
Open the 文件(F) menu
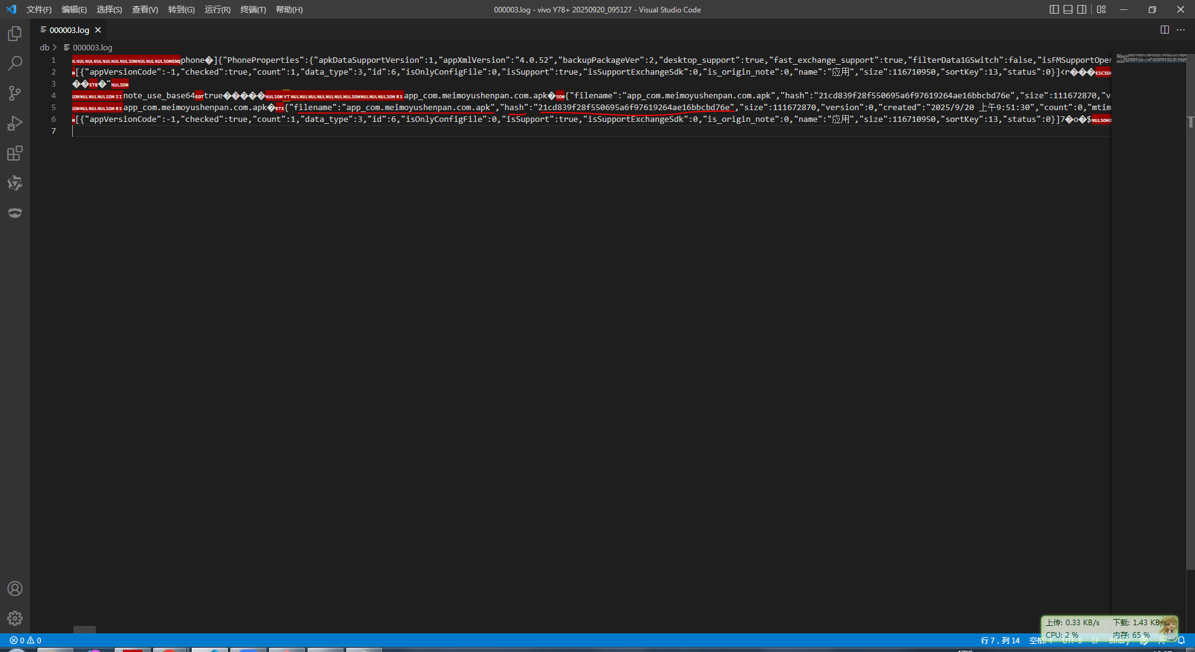click(39, 9)
